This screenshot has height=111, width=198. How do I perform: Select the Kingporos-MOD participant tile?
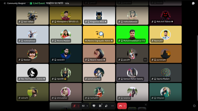pyautogui.click(x=99, y=16)
